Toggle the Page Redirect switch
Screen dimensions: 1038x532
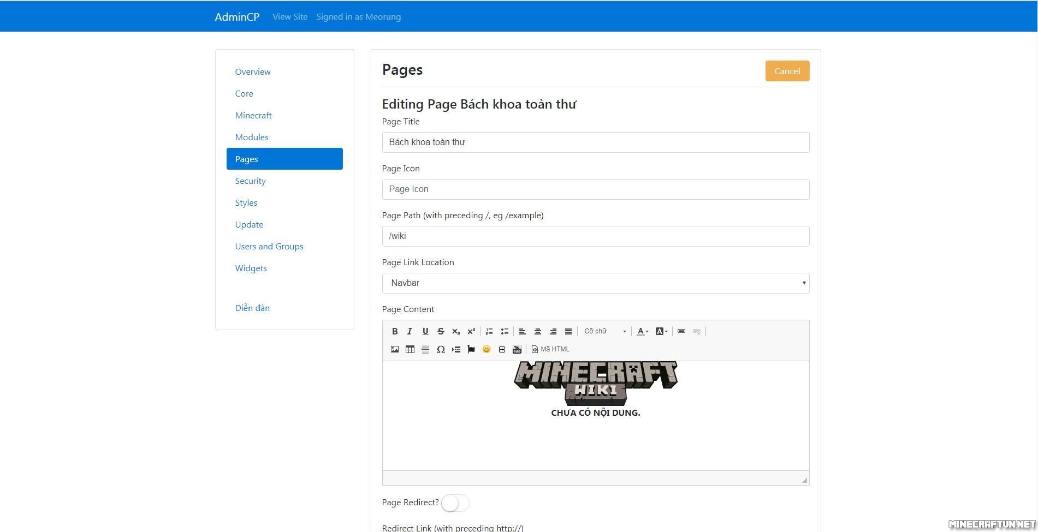[455, 503]
